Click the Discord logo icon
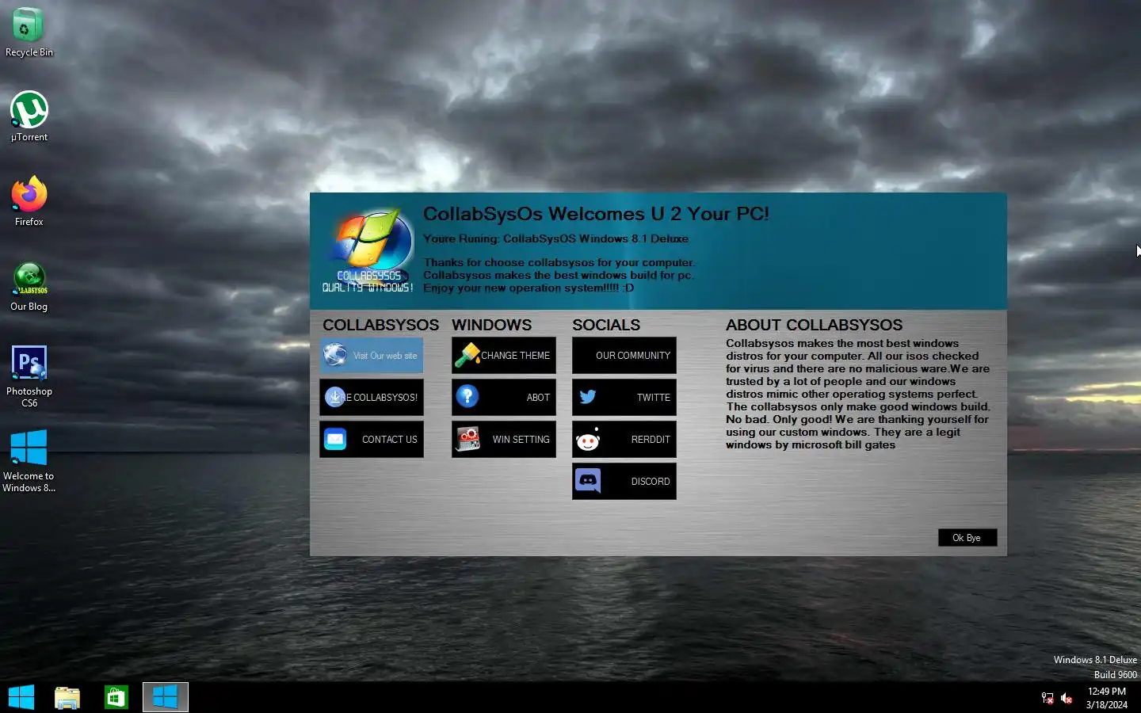The width and height of the screenshot is (1141, 713). (x=588, y=480)
